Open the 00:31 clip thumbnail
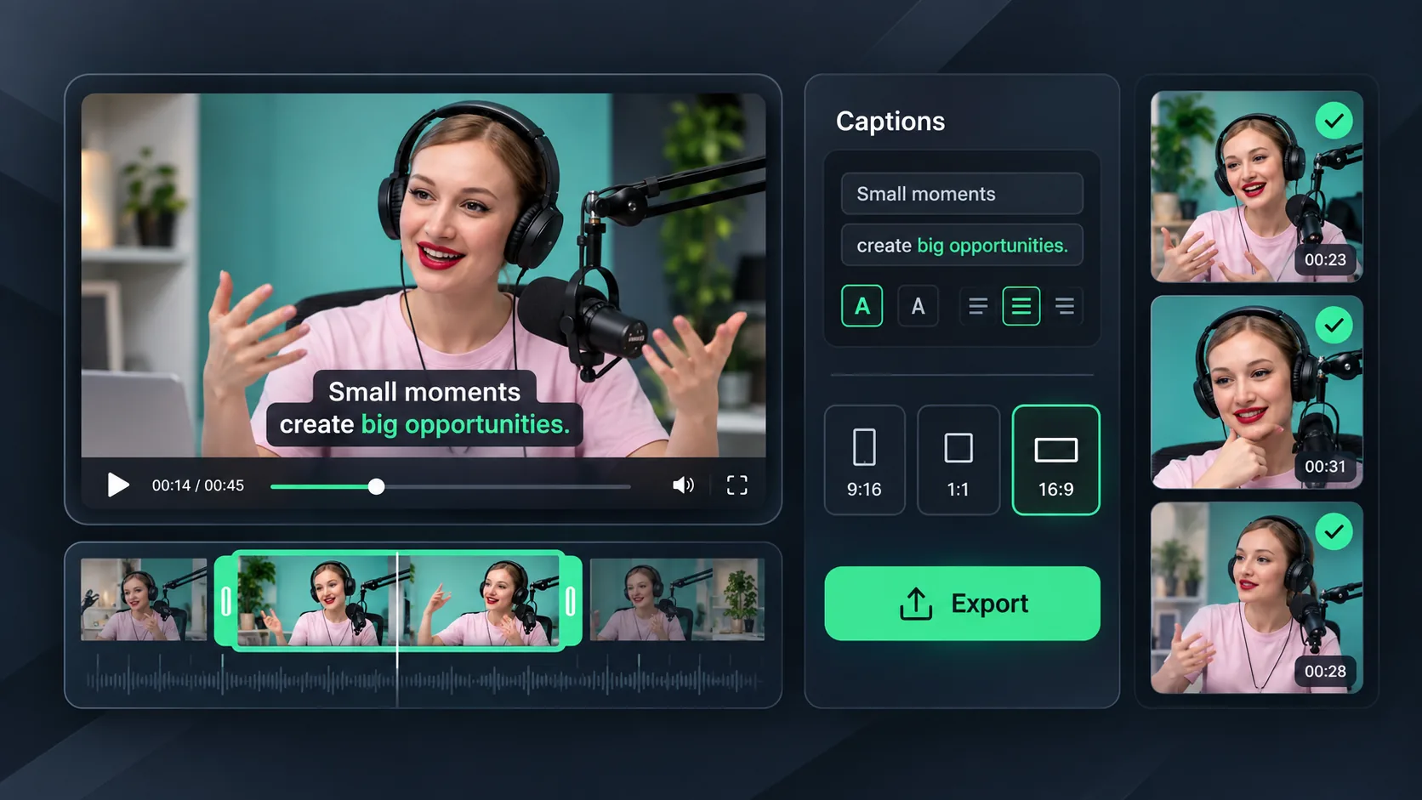 [1256, 392]
